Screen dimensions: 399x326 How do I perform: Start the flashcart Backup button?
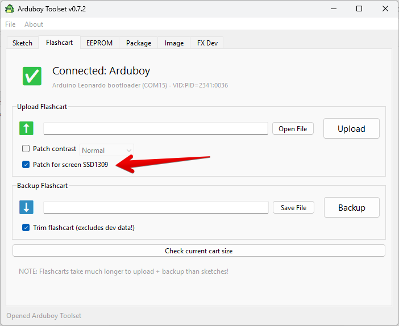(352, 207)
